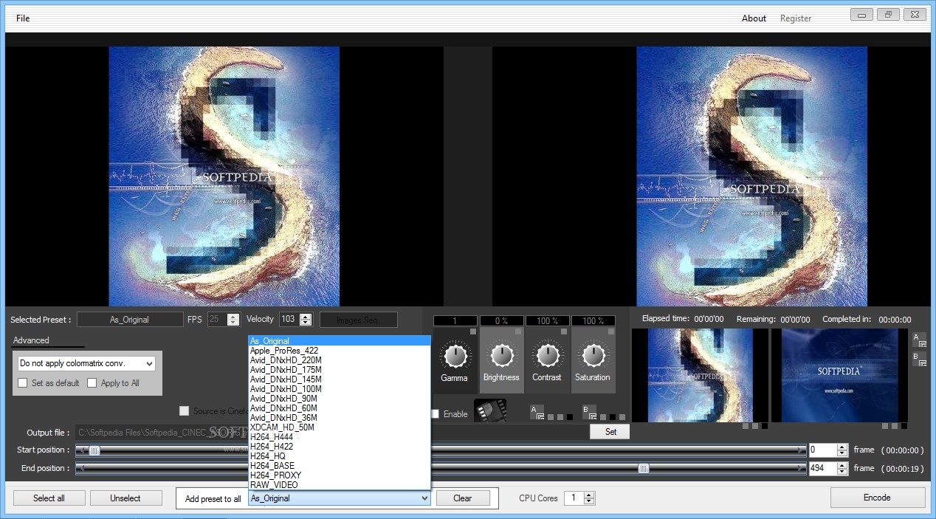Screen dimensions: 936x519
Task: Click the Gamma knob
Action: tap(455, 356)
